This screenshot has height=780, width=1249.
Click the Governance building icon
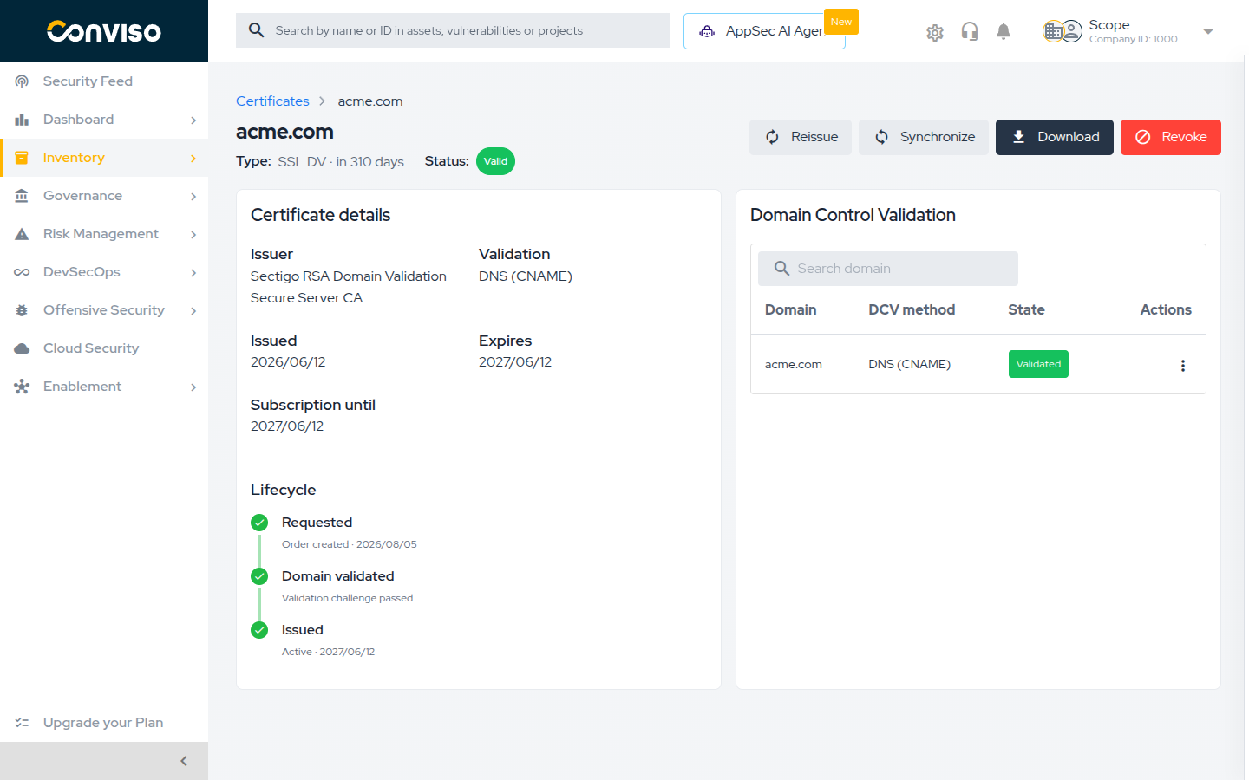22,196
